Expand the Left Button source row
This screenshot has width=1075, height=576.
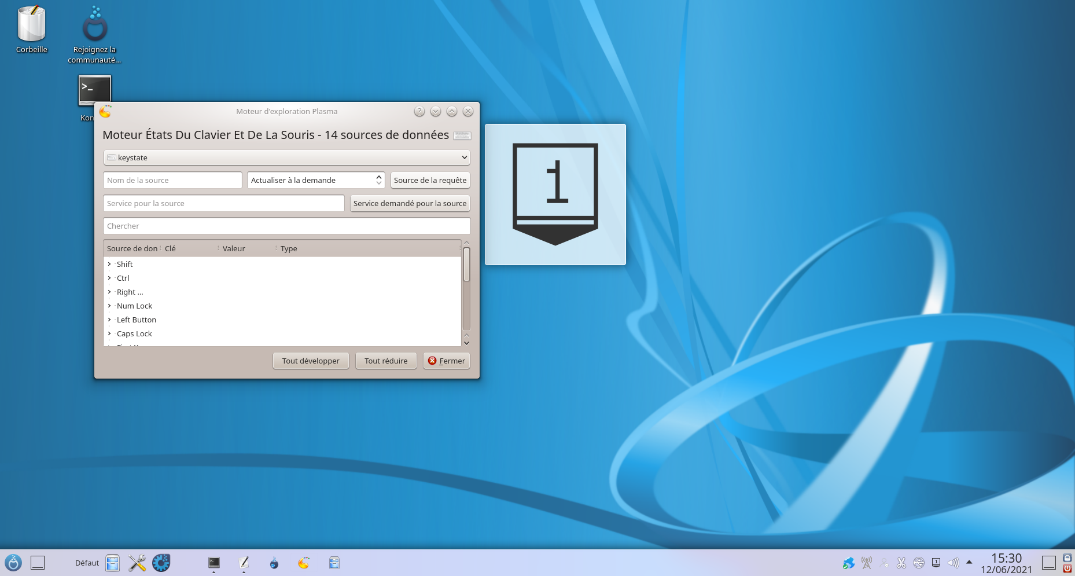pyautogui.click(x=109, y=320)
